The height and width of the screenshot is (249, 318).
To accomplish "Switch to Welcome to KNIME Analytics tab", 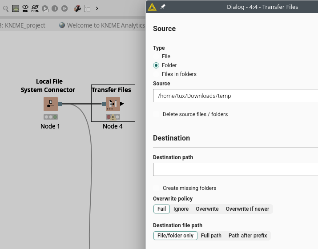I will [102, 25].
